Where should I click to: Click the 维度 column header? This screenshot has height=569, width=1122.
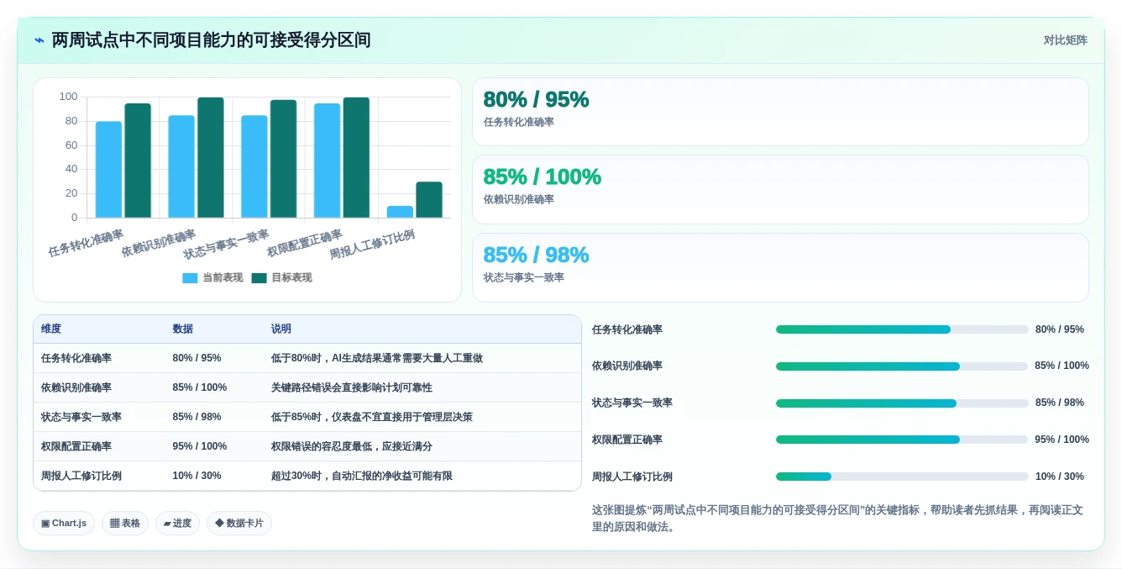coord(51,329)
